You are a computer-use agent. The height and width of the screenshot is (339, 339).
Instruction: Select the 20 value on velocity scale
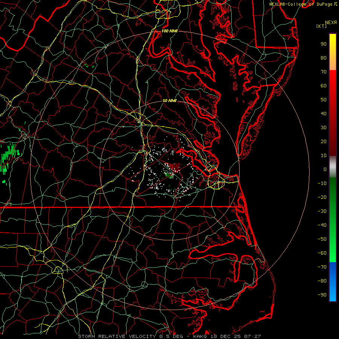pos(324,142)
